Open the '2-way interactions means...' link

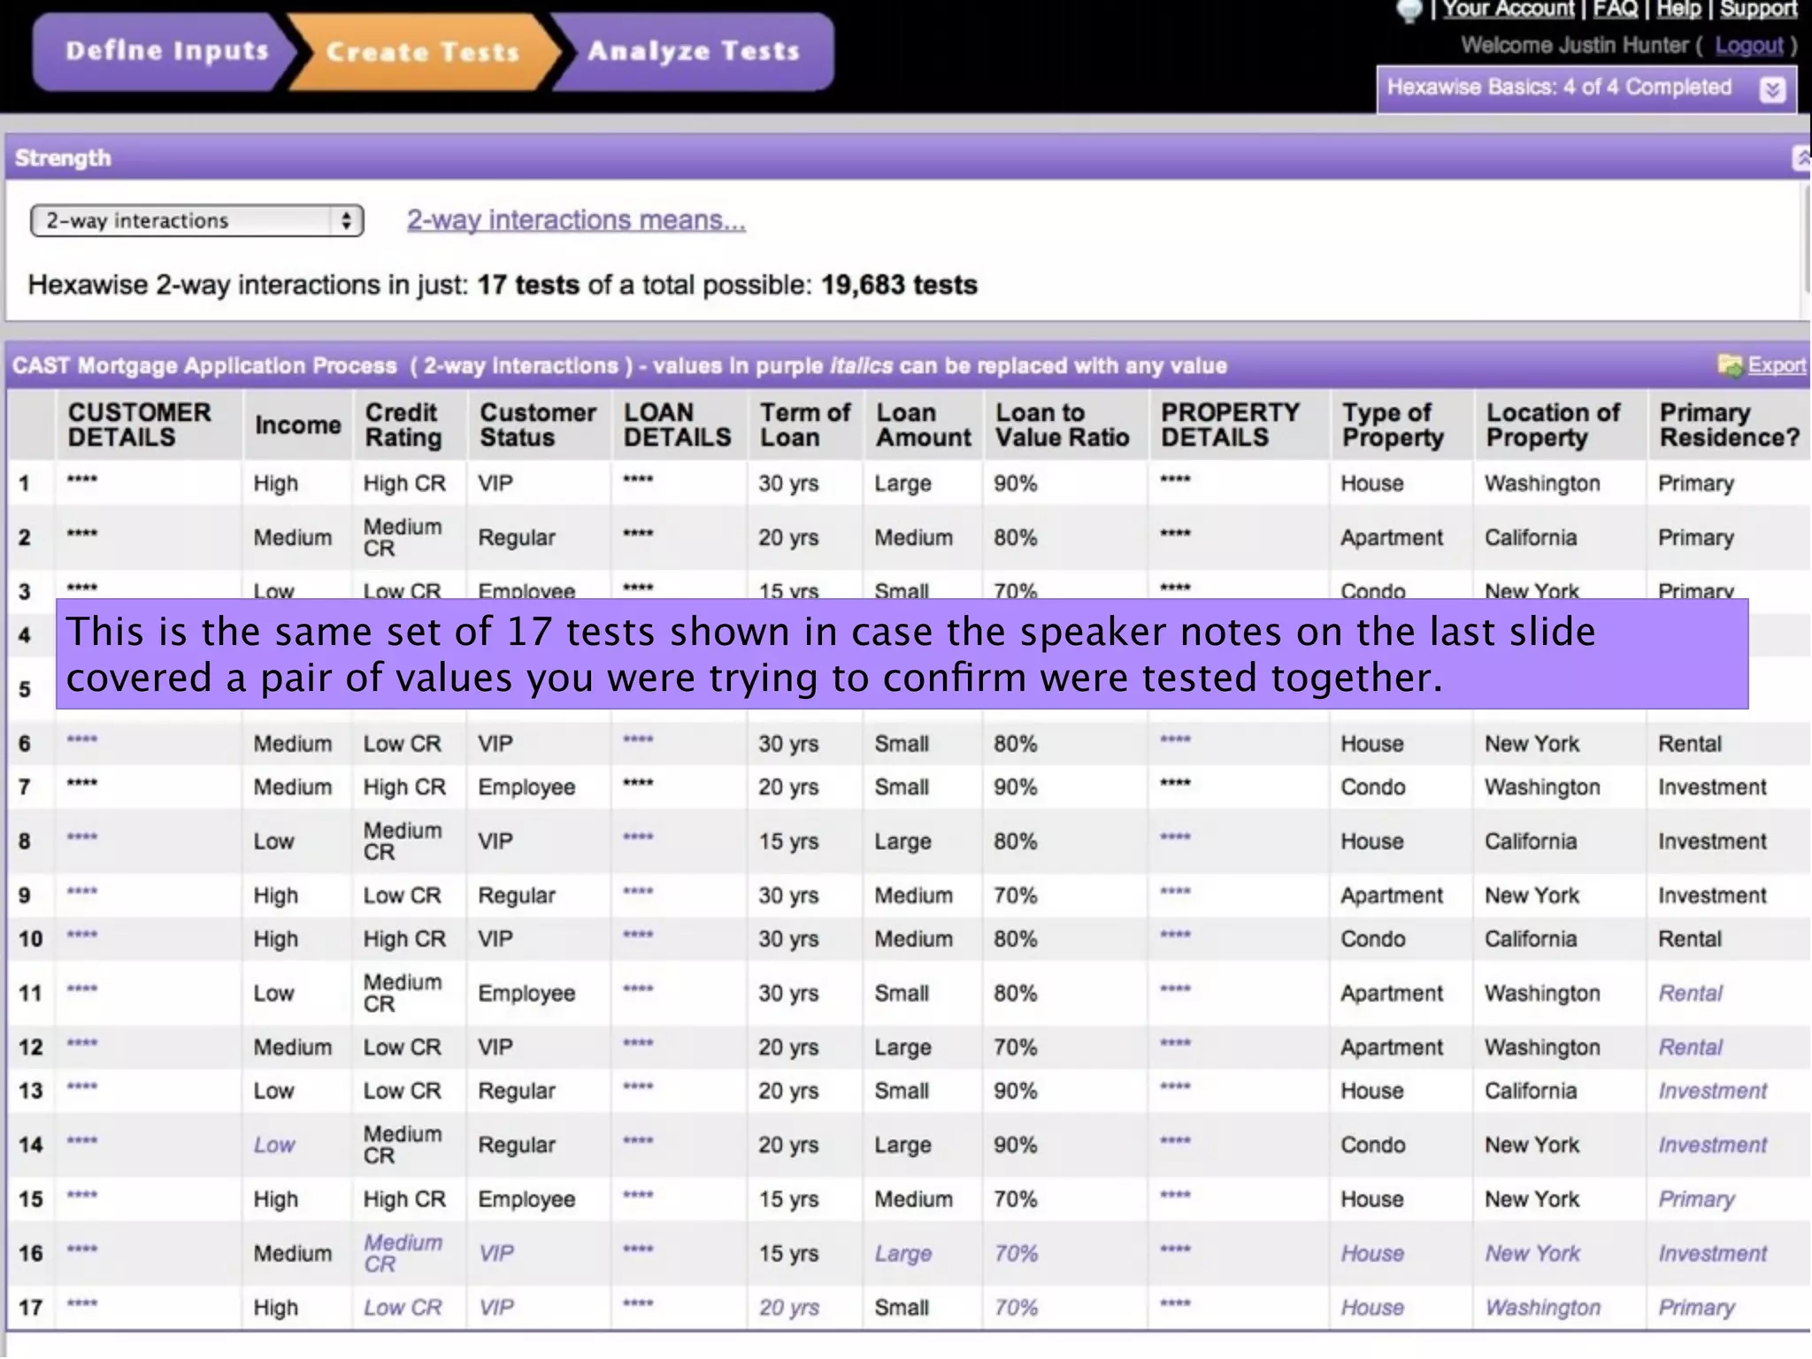[x=576, y=220]
